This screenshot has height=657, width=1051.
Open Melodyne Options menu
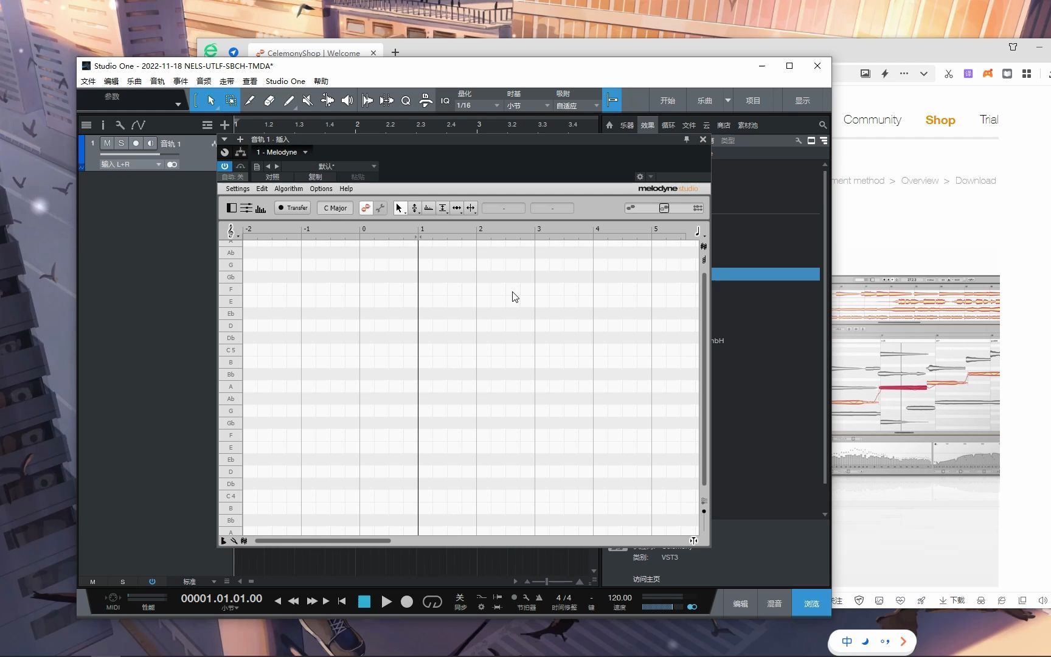point(321,189)
